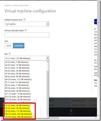Choose D4 (8 cores, 28 GB memory)
The image size is (101, 121).
point(26,91)
